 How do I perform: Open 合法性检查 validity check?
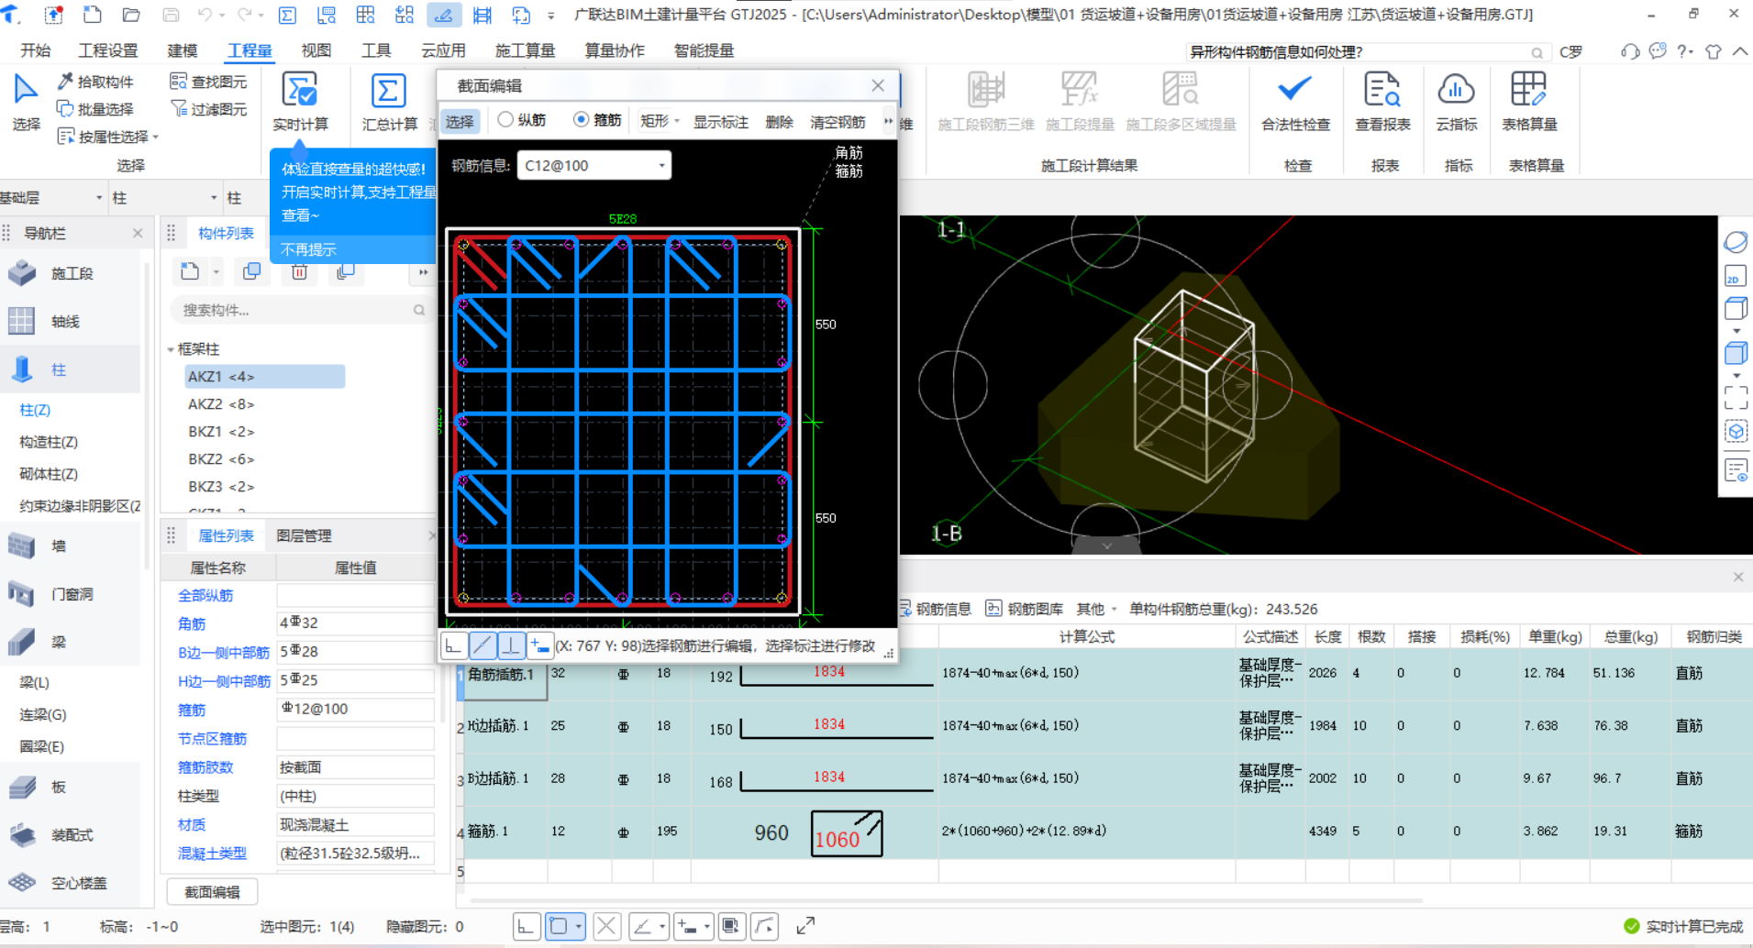[x=1295, y=102]
